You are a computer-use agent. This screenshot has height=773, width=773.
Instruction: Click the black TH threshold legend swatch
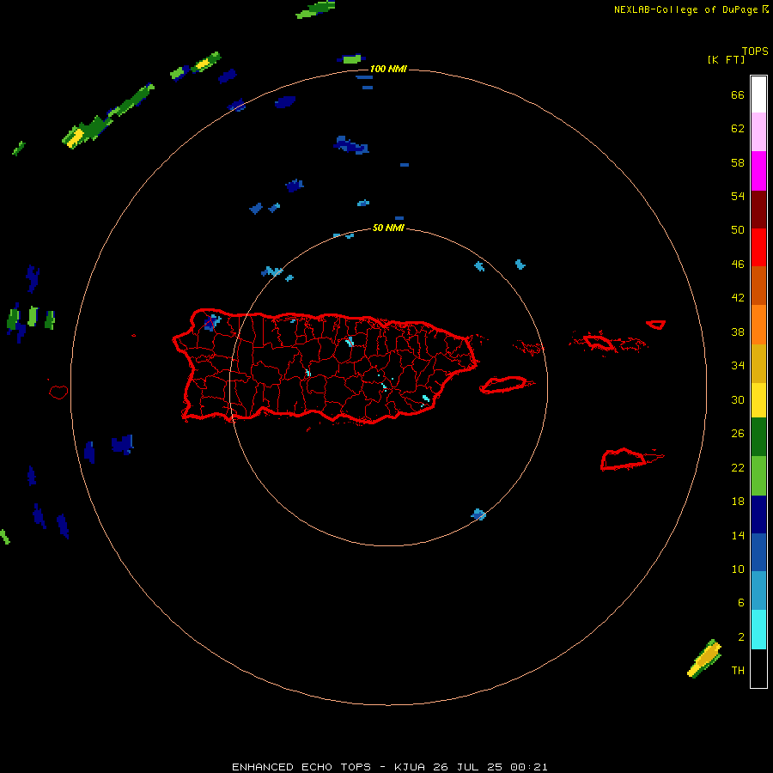click(x=758, y=668)
